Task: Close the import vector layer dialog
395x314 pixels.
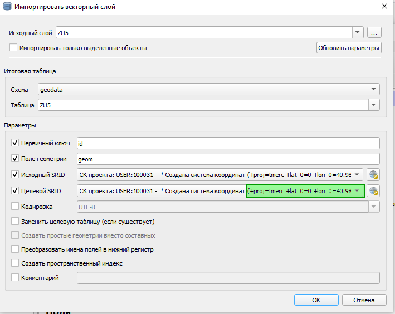Action: pyautogui.click(x=383, y=7)
